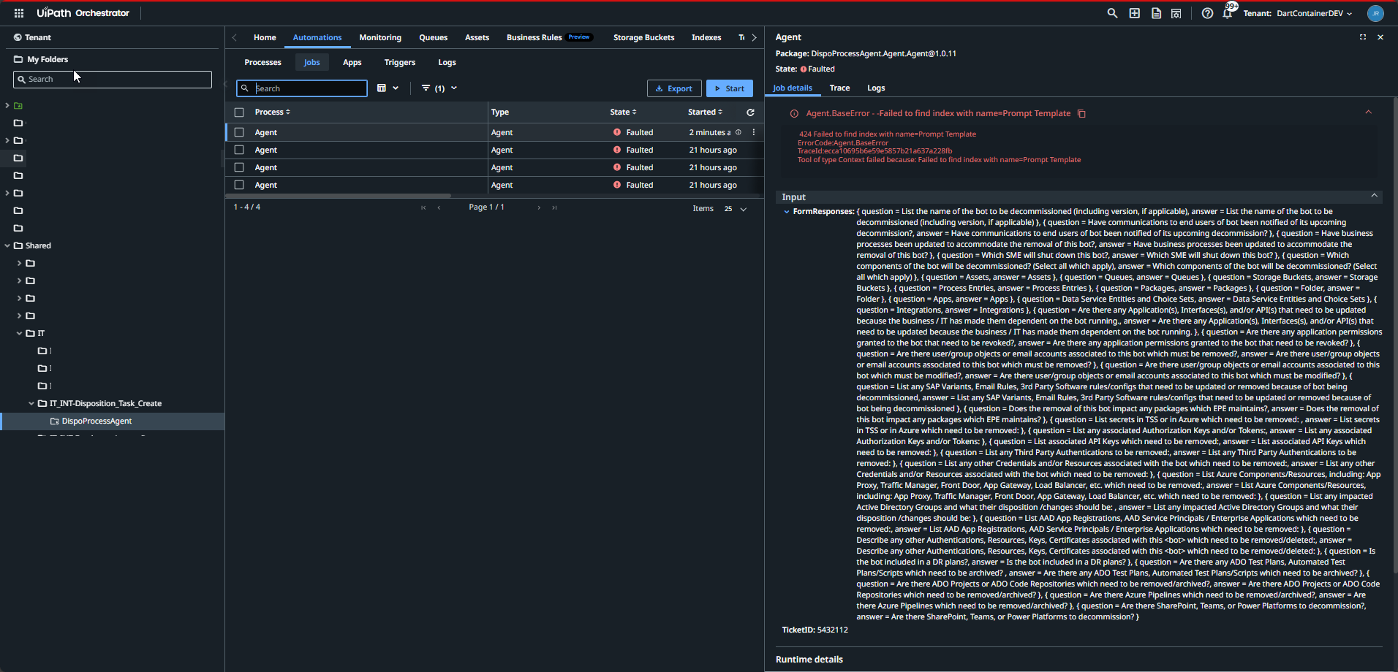Open the Monitoring tab
The image size is (1398, 672).
380,37
